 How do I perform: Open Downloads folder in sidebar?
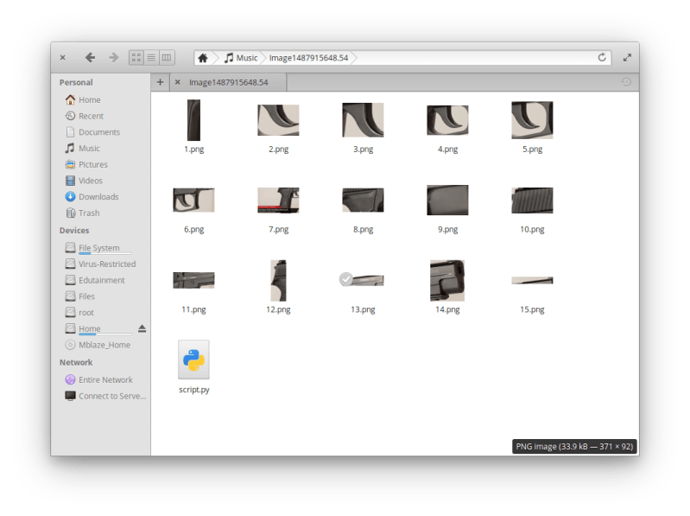[x=92, y=197]
